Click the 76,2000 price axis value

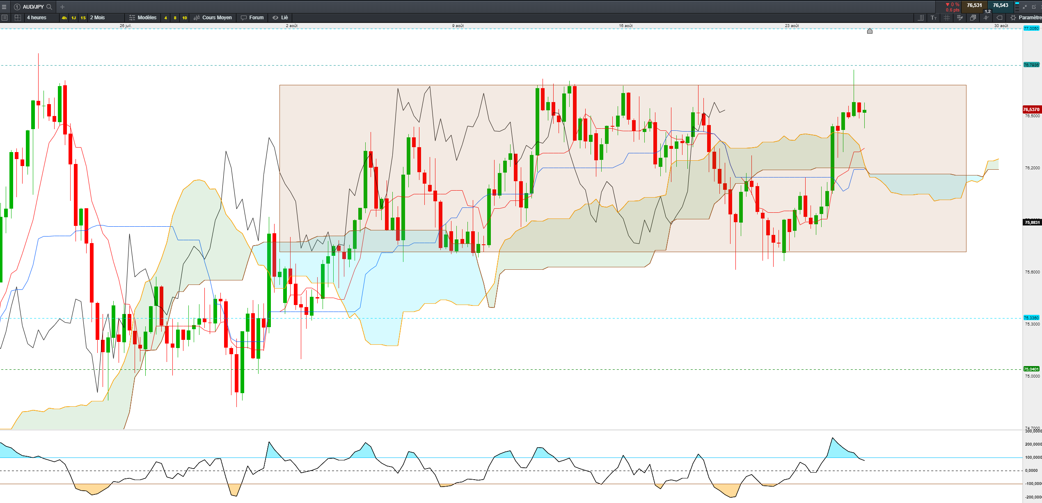tap(1033, 168)
